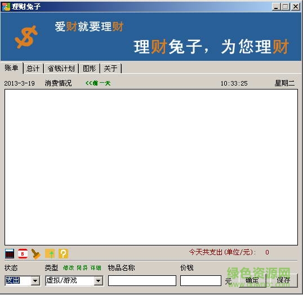Click the weekday label 星期二

tap(284, 83)
